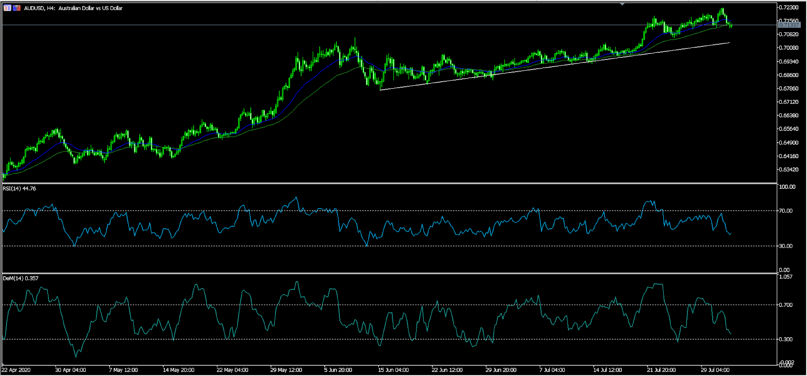Click the red-and-blue trade panel icon beside AUDUSD
This screenshot has width=807, height=376.
[17, 8]
